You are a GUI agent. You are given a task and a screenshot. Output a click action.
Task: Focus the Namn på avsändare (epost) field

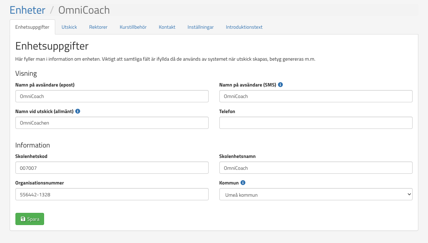112,96
